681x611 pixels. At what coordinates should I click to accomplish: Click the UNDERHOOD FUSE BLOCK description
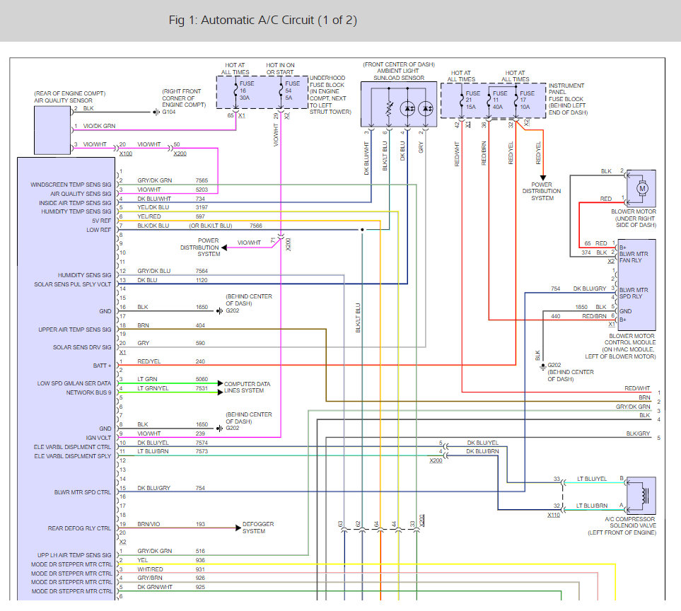330,95
